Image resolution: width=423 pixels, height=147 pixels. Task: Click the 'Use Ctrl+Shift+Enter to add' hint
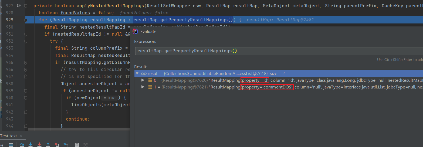coord(400,60)
